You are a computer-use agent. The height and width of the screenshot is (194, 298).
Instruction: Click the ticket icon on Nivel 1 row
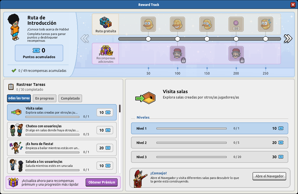(x=281, y=128)
